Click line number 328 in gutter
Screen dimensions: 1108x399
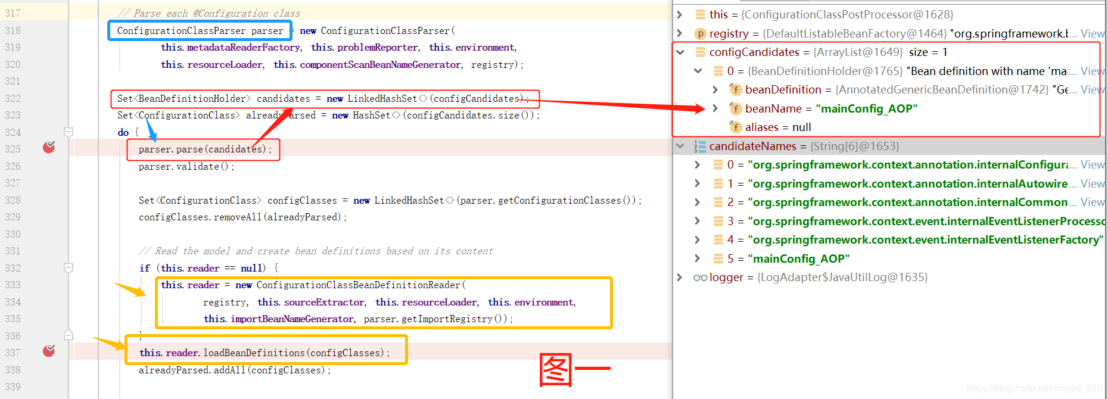[13, 200]
